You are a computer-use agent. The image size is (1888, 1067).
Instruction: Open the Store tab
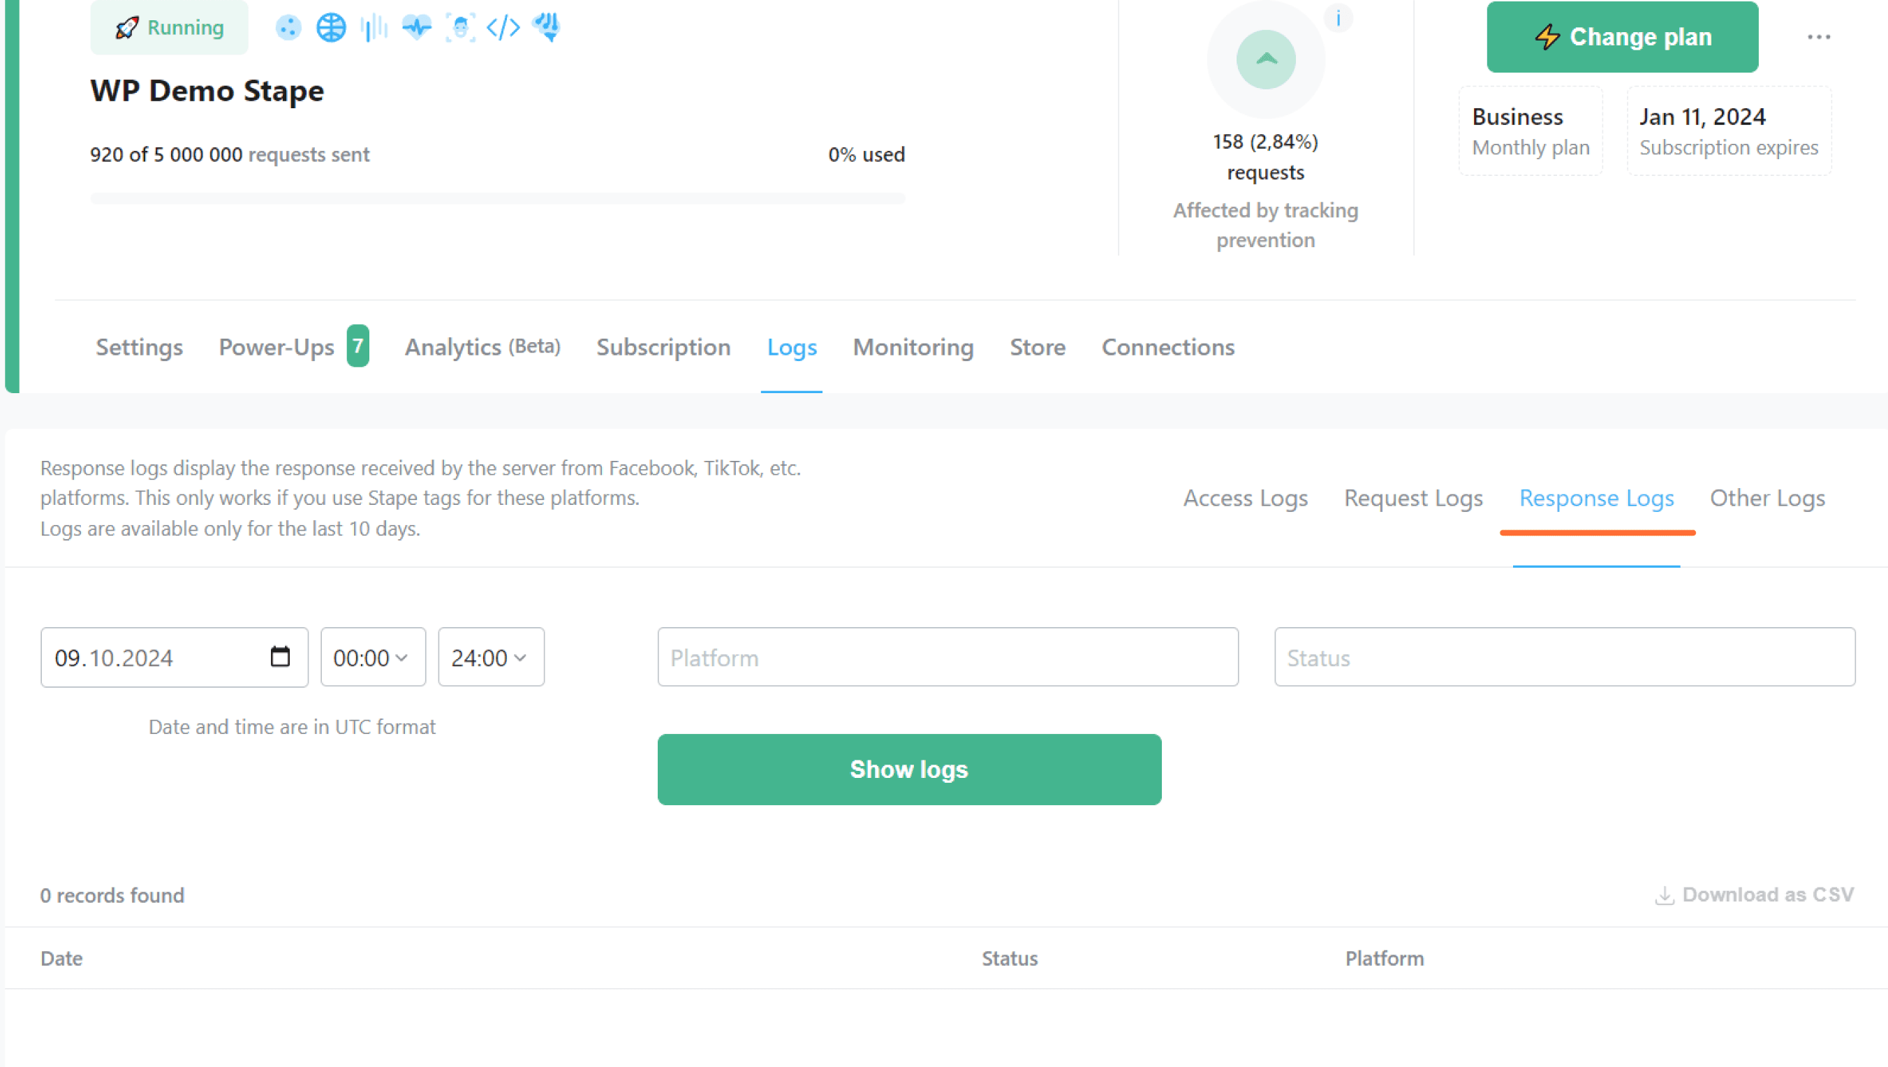(1038, 347)
